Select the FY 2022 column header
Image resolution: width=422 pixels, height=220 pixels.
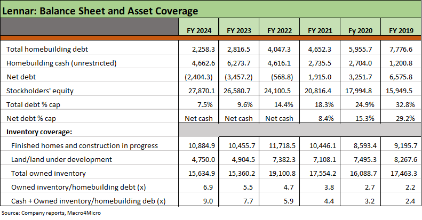pyautogui.click(x=280, y=30)
